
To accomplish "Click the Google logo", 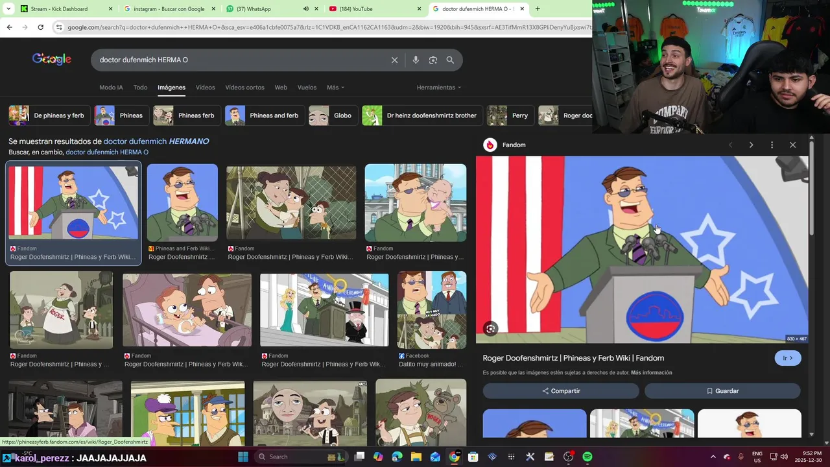I will pos(52,59).
